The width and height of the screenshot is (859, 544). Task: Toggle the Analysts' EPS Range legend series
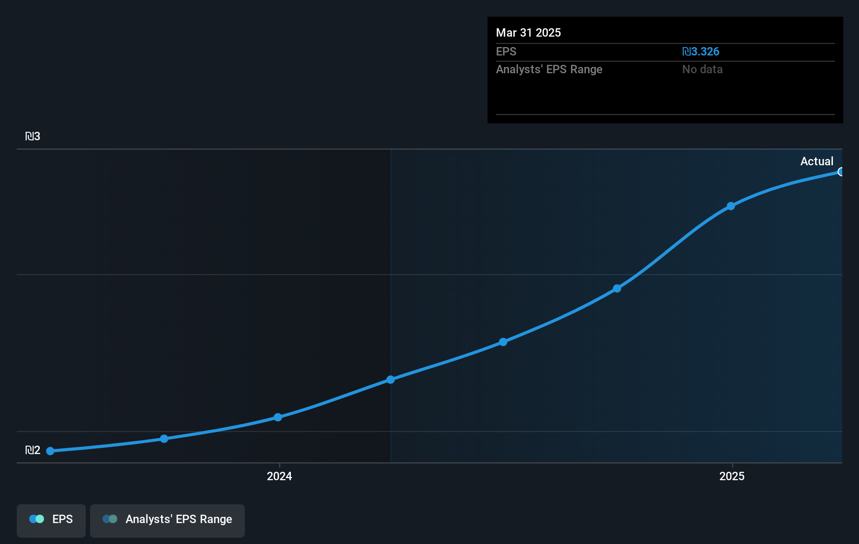pyautogui.click(x=167, y=520)
